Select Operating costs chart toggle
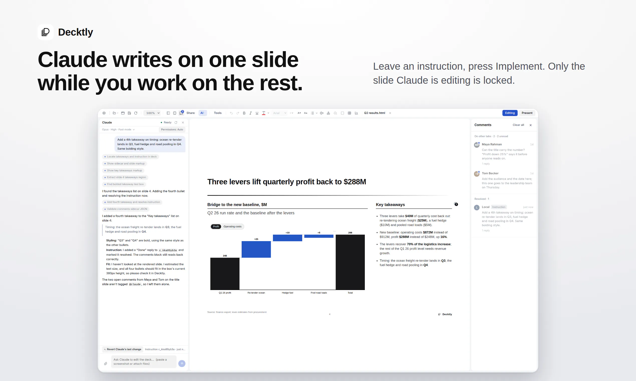 232,226
